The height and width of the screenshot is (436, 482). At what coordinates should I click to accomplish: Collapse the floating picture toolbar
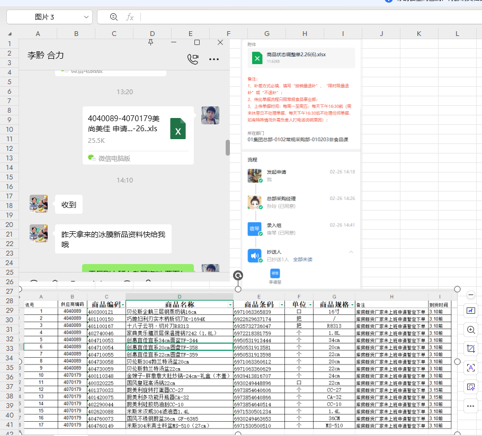pyautogui.click(x=471, y=295)
